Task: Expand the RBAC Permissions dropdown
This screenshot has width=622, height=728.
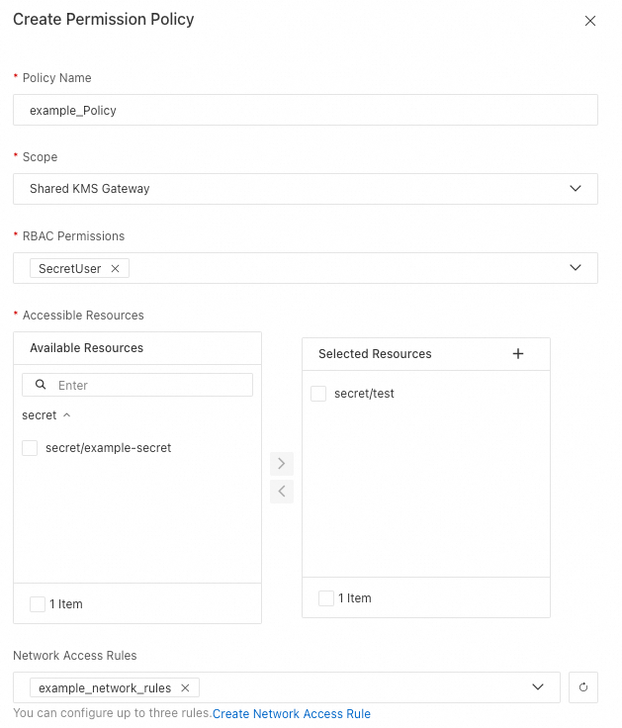Action: (x=576, y=268)
